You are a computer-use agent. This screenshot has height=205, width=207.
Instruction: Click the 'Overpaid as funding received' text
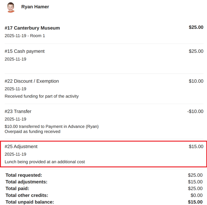[x=33, y=131]
